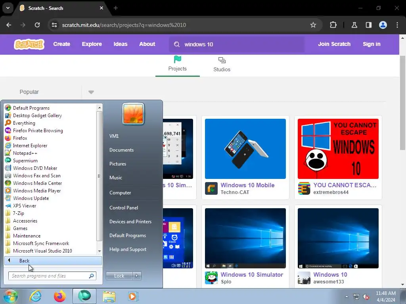
Task: Click the programs list scrollbar down arrow
Action: coord(100,251)
